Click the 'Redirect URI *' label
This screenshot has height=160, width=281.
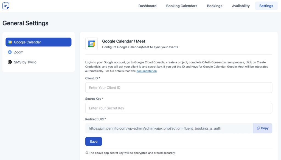(x=95, y=119)
